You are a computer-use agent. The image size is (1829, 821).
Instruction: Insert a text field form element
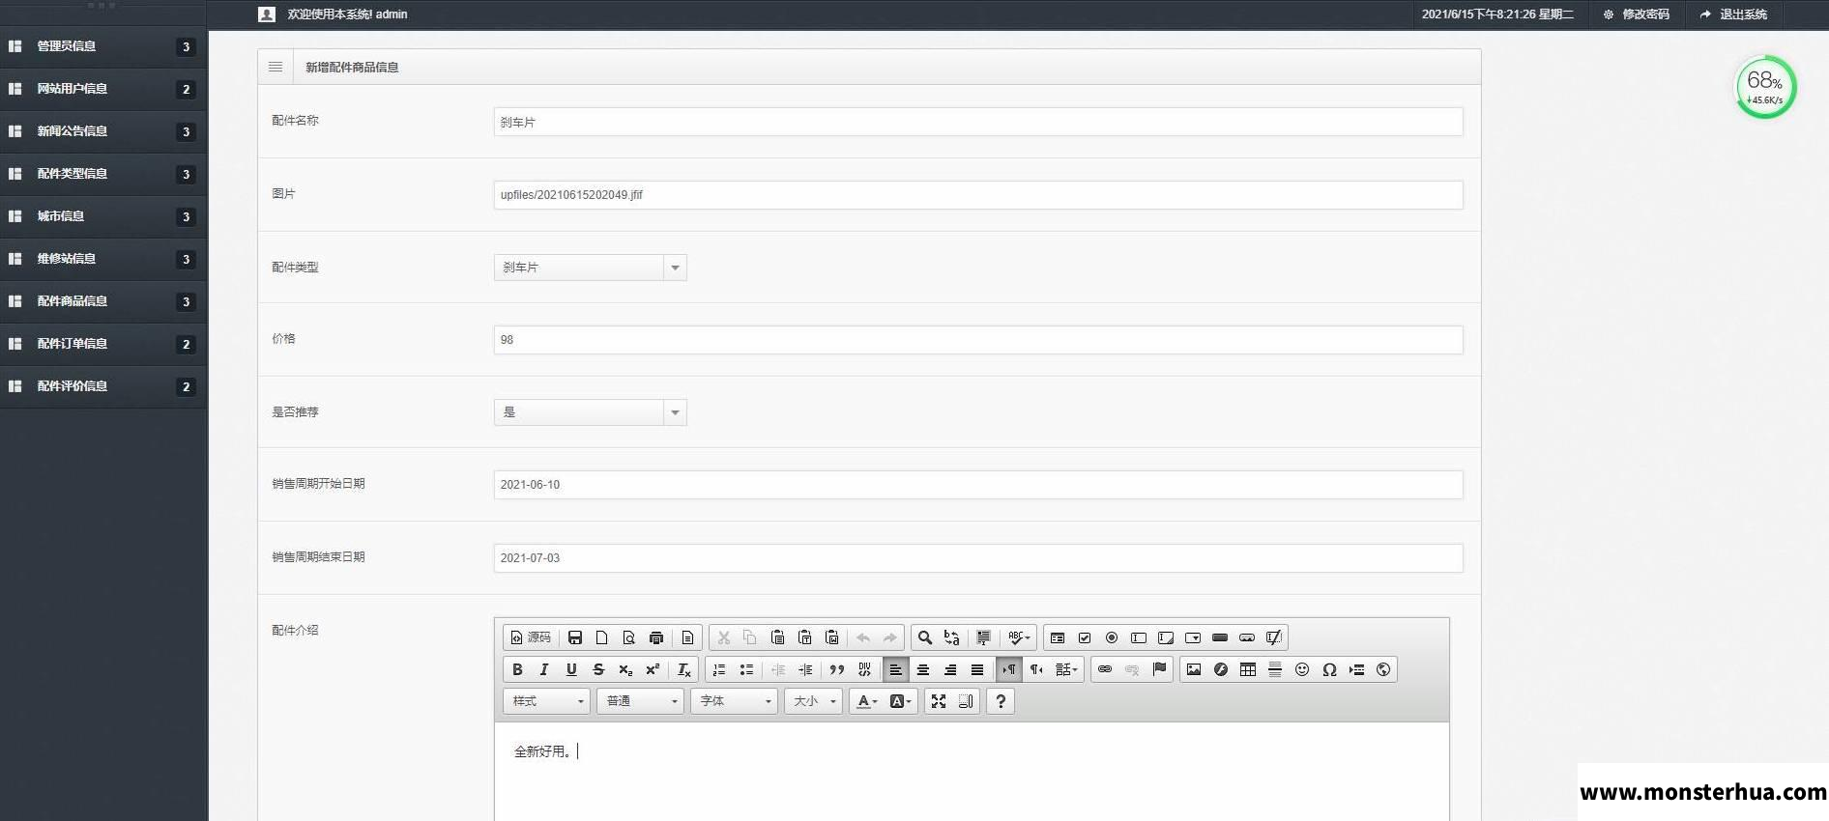[1139, 637]
